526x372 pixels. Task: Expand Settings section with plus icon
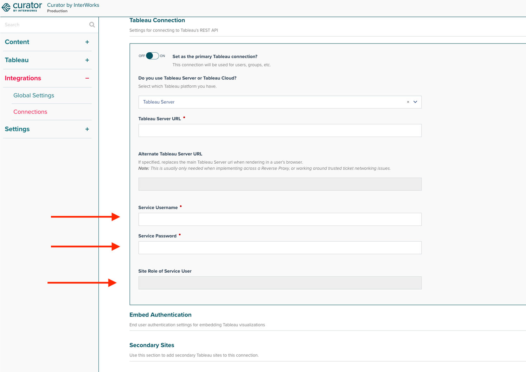tap(87, 129)
